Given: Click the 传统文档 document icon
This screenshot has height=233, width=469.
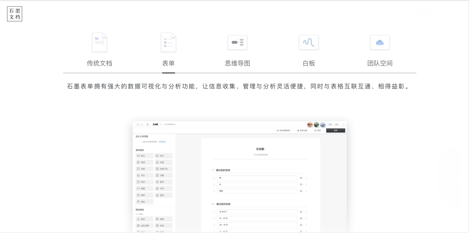Looking at the screenshot, I should pos(99,43).
